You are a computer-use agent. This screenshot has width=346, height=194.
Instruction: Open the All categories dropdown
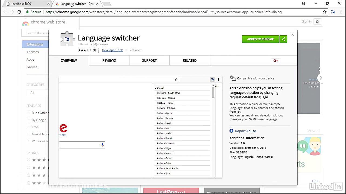click(x=38, y=93)
